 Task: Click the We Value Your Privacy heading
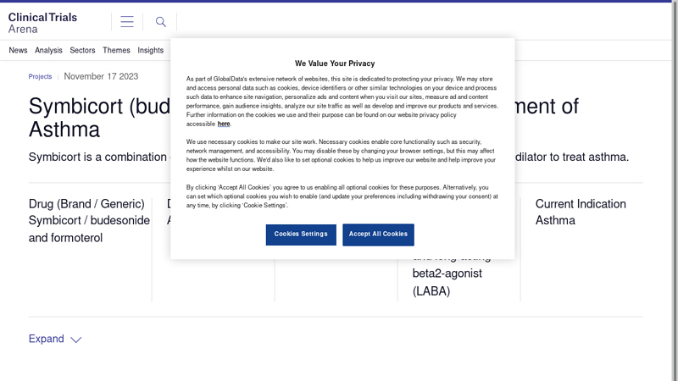click(x=335, y=63)
